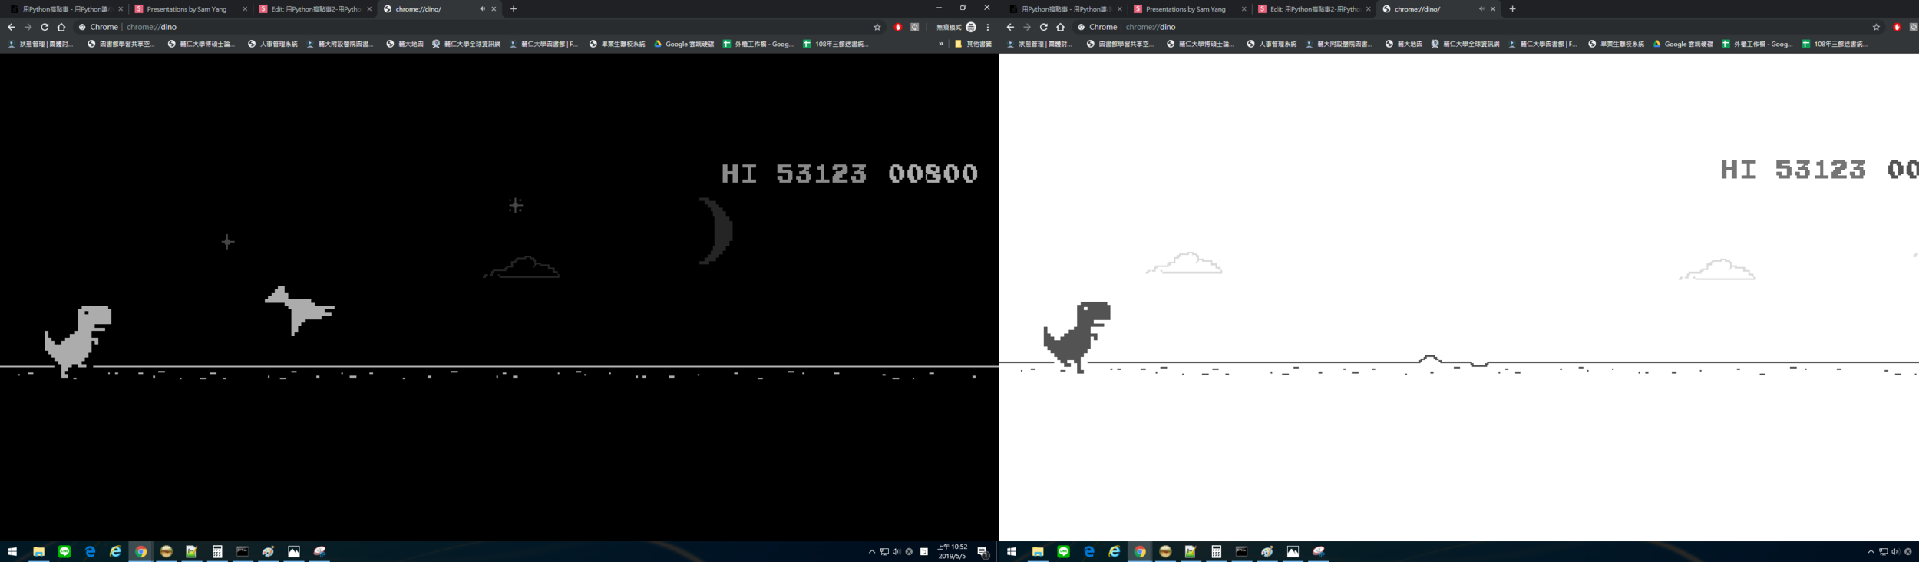Show hidden tray icons on clock taskbar
This screenshot has width=1919, height=562.
click(x=872, y=551)
